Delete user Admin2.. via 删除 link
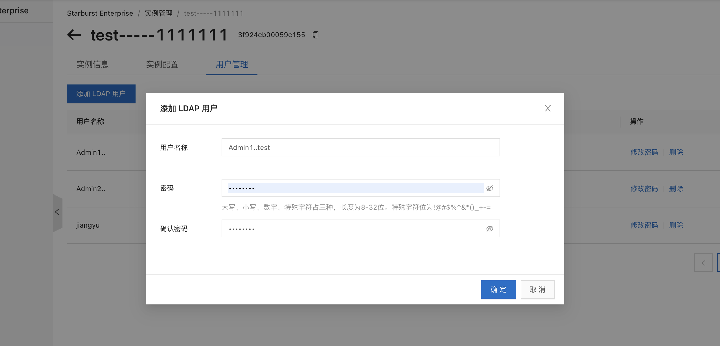Screen dimensions: 720x346 [x=676, y=189]
